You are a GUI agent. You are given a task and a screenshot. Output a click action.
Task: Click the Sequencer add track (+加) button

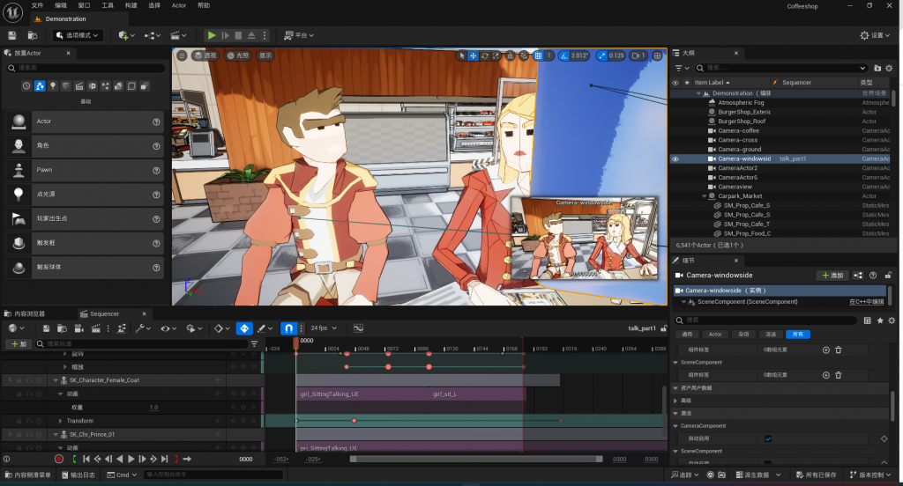tap(19, 344)
